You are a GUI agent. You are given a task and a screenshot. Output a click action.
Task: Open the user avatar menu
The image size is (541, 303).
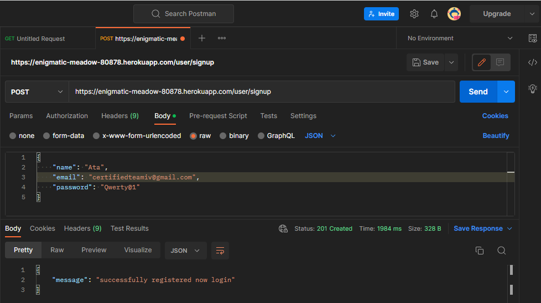coord(454,14)
